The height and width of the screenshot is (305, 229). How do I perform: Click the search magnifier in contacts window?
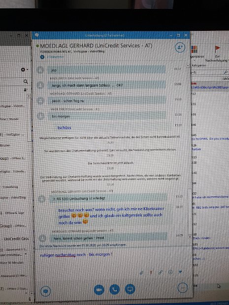click(x=26, y=82)
